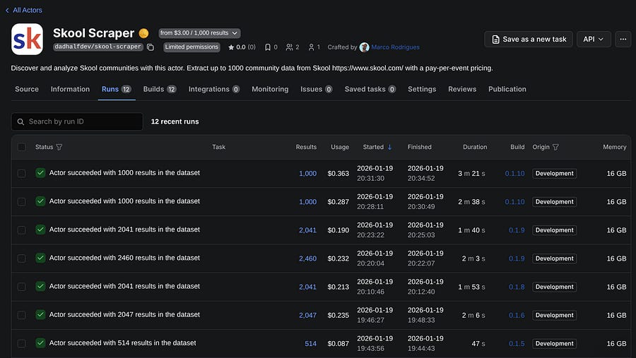Open the 2,460 results link
This screenshot has width=636, height=358.
pos(307,258)
